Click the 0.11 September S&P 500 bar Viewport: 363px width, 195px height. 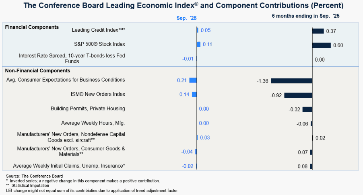click(x=198, y=44)
